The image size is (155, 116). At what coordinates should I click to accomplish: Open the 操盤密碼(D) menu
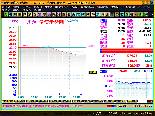(87, 7)
